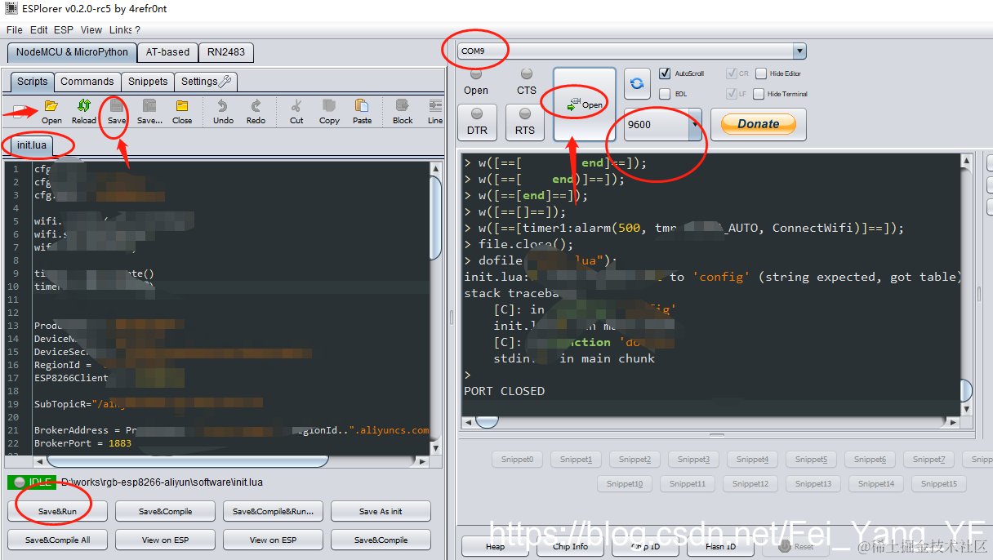Screen dimensions: 993x560
Task: Click the Save floppy disk toolbar icon
Action: click(117, 111)
